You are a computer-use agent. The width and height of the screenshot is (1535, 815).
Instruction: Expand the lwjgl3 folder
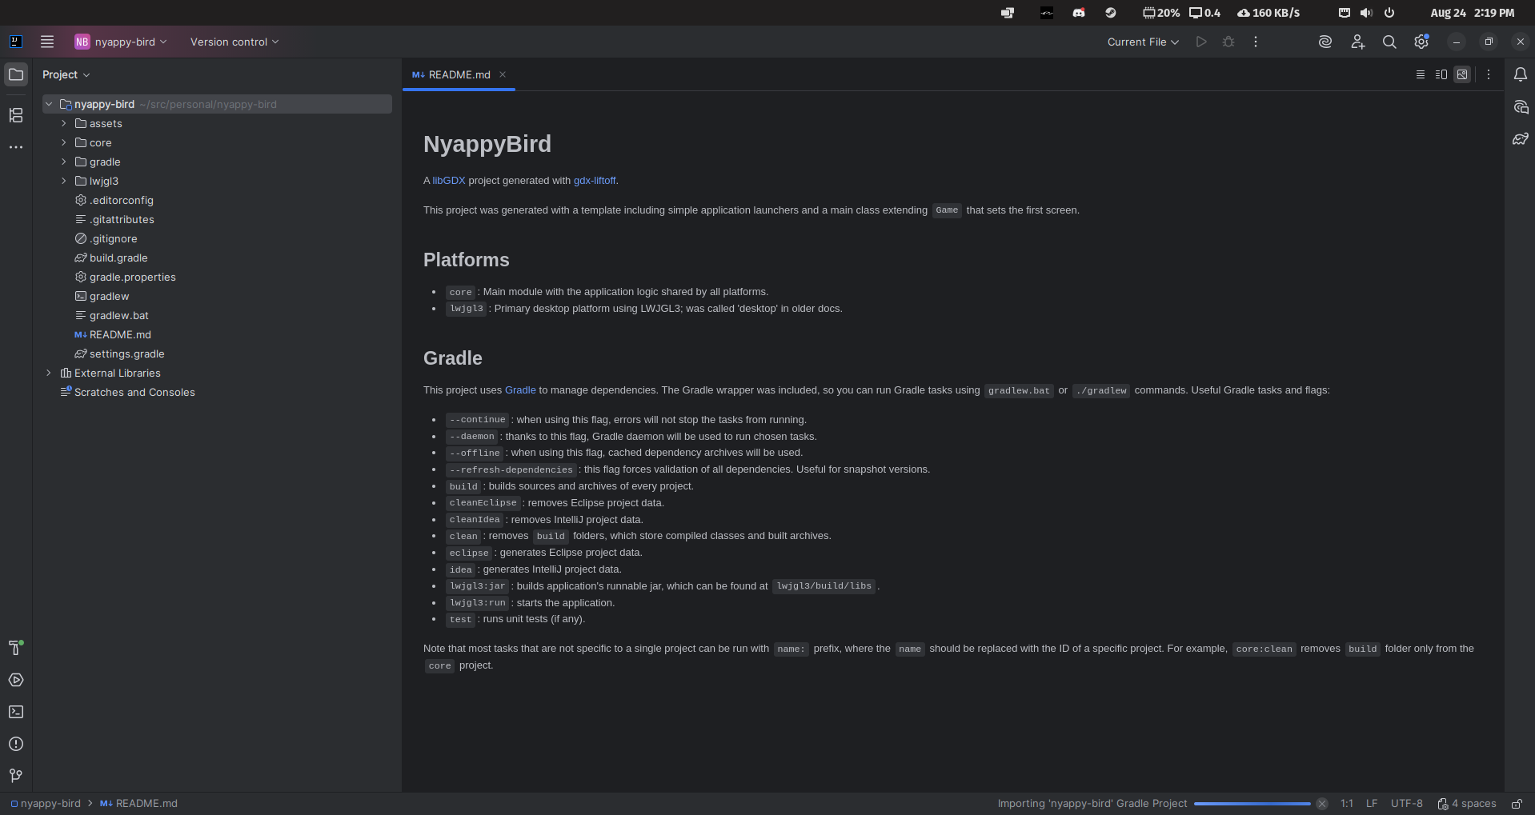pyautogui.click(x=64, y=181)
